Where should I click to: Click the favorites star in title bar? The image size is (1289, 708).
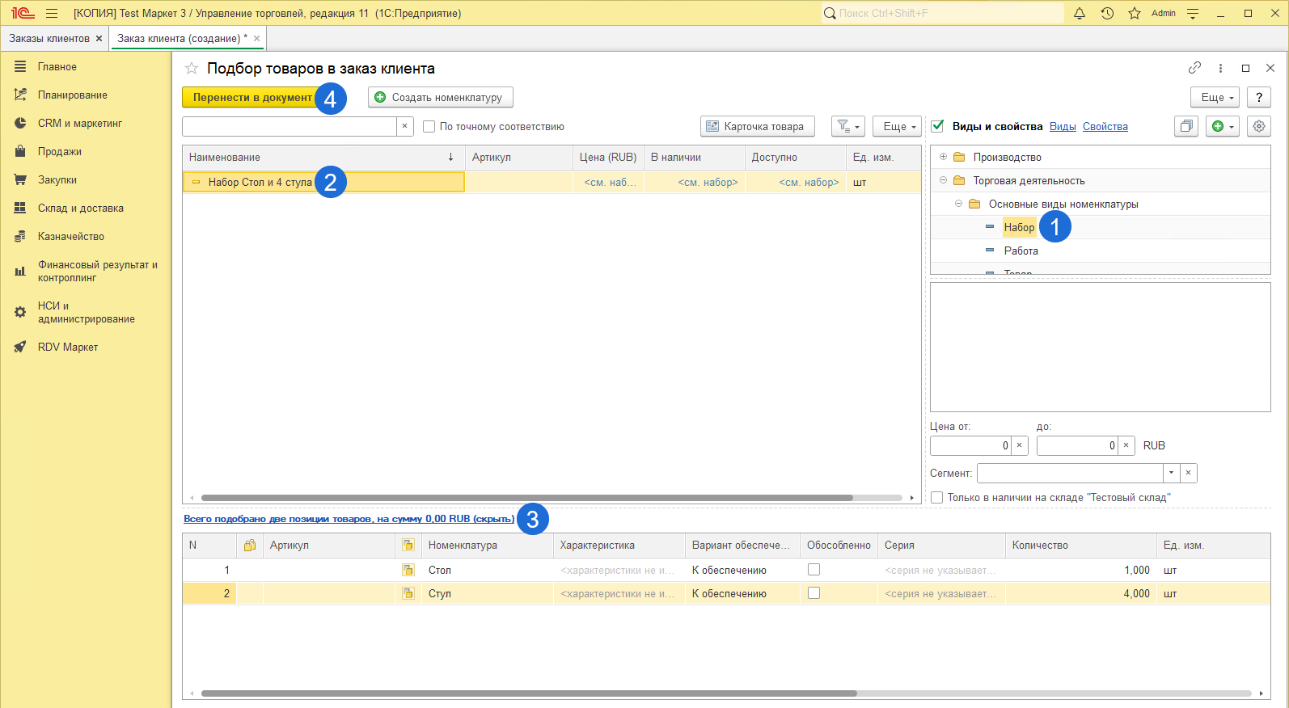(1135, 13)
